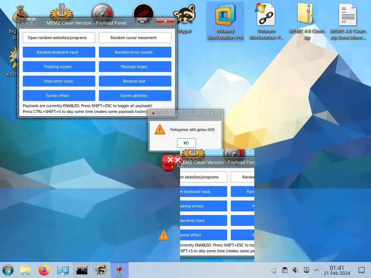Open Mypal raccoon icon in taskbar
Image resolution: width=371 pixels, height=278 pixels.
[x=101, y=270]
